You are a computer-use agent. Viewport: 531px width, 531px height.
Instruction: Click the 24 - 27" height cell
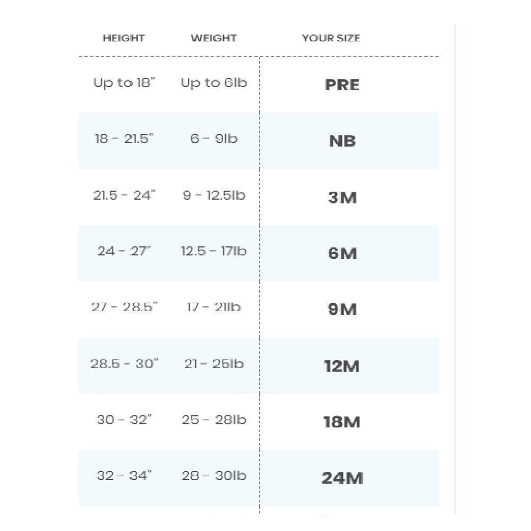(x=124, y=251)
